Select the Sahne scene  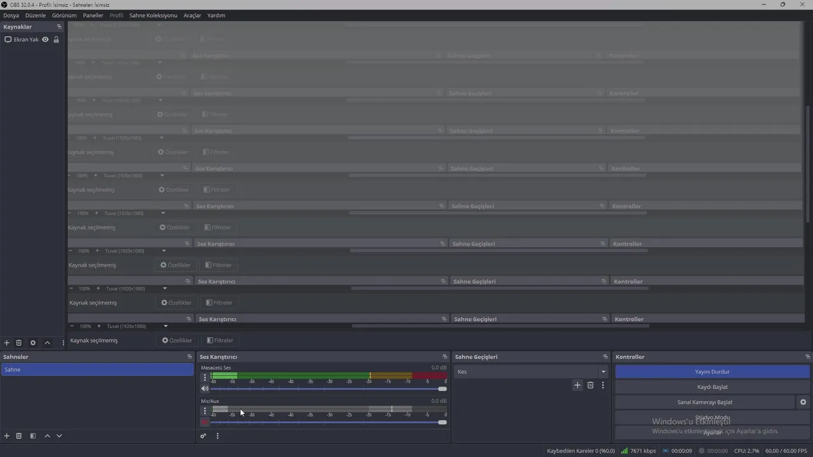(97, 369)
